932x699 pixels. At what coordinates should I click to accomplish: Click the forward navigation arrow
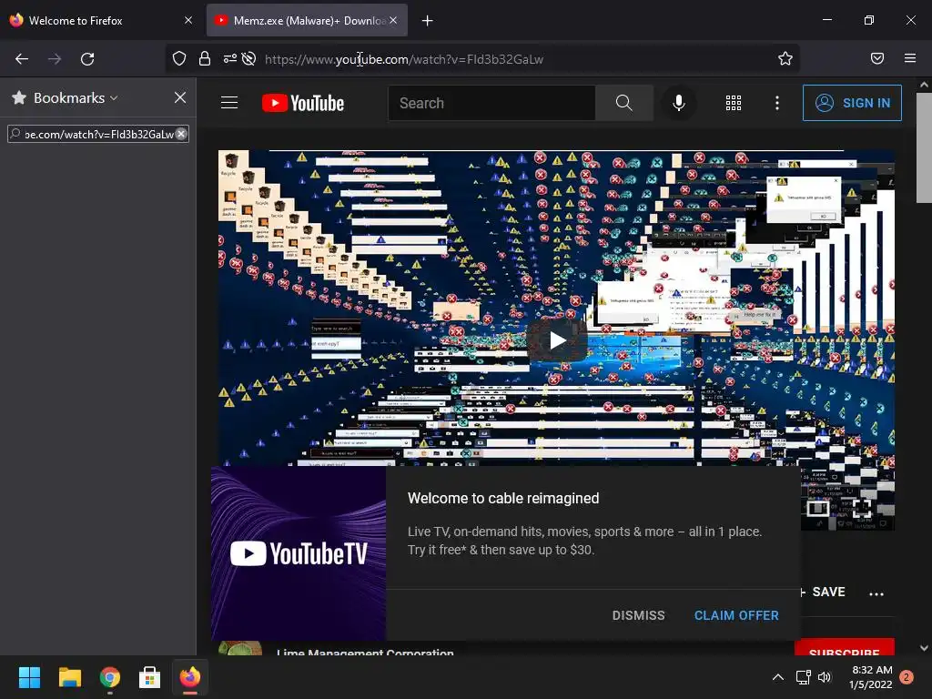(55, 59)
